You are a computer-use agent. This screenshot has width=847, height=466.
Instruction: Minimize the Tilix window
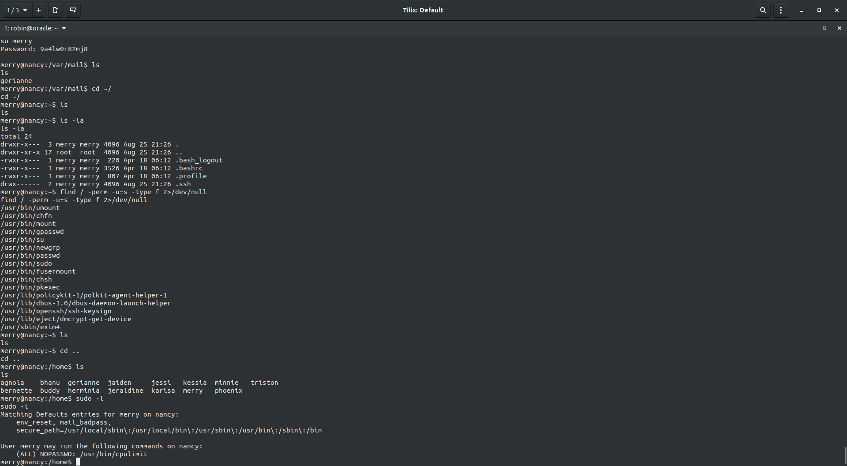(802, 10)
